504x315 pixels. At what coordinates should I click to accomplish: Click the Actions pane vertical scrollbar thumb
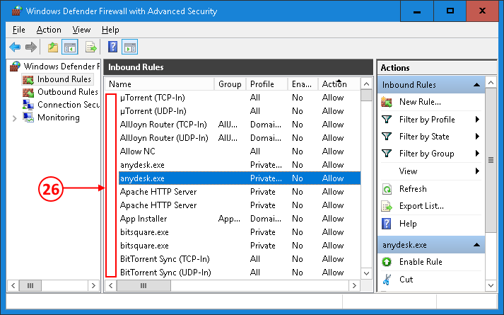tap(491, 160)
